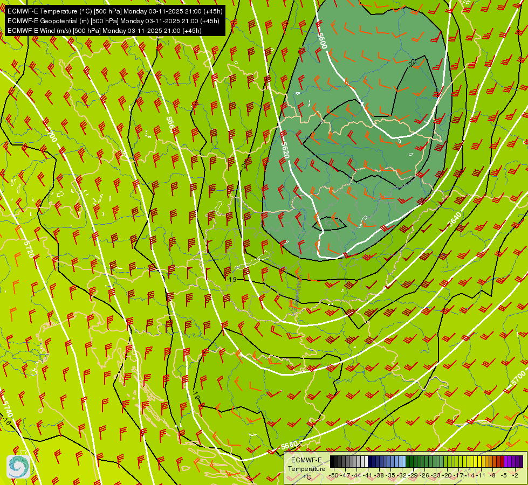The width and height of the screenshot is (528, 485).
Task: Pick the white swatch above -41 in legend
Action: (366, 462)
